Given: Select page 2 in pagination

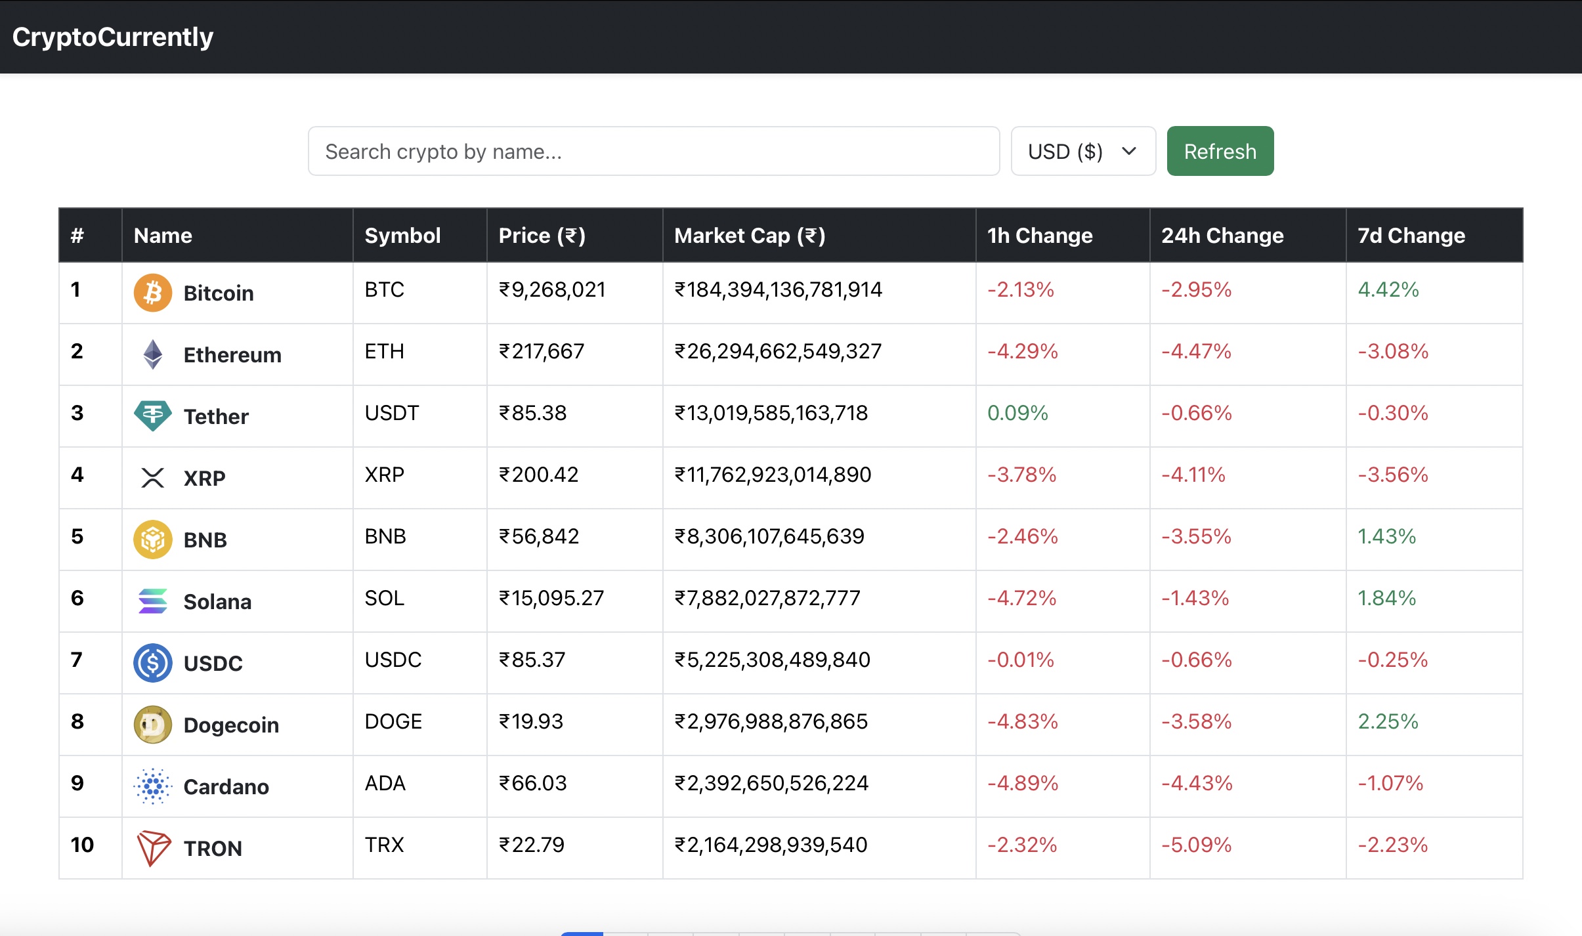Looking at the screenshot, I should point(625,932).
